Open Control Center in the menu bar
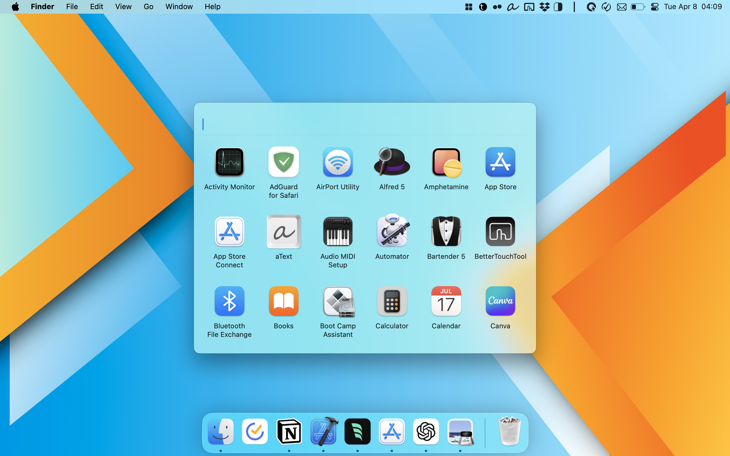The width and height of the screenshot is (730, 456). coord(655,7)
